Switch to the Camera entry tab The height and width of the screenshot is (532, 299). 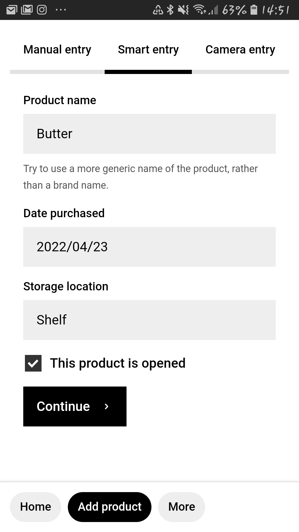[240, 50]
